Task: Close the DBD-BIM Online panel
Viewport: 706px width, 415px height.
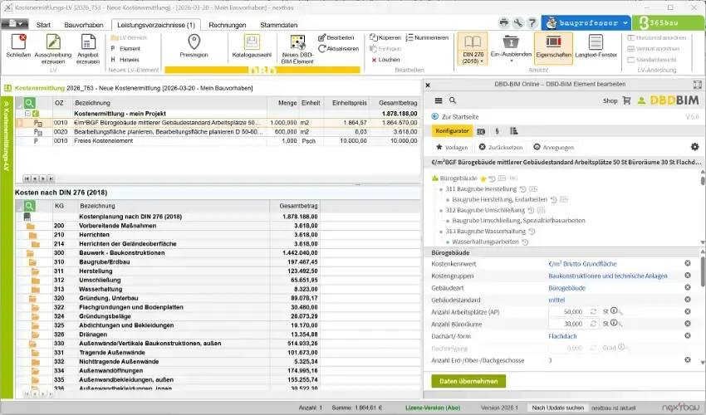Action: [x=428, y=85]
